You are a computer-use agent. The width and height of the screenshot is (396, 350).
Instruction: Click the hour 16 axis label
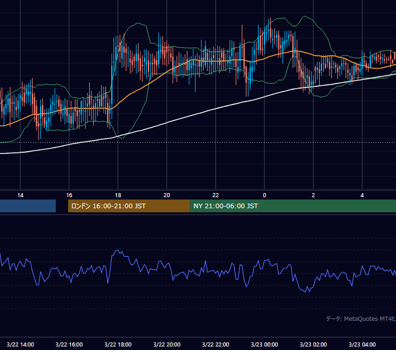pos(69,195)
